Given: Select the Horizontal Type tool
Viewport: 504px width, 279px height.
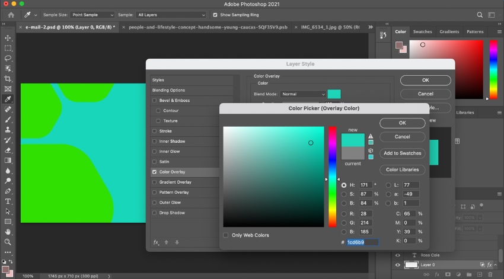Looking at the screenshot, I should point(8,201).
